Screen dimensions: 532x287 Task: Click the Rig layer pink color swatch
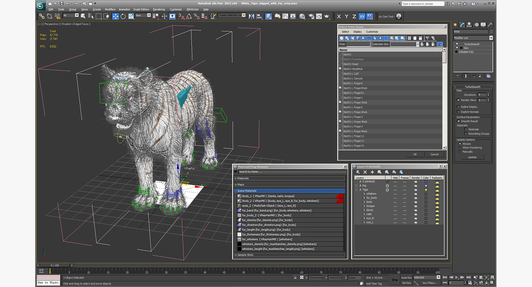[426, 185]
